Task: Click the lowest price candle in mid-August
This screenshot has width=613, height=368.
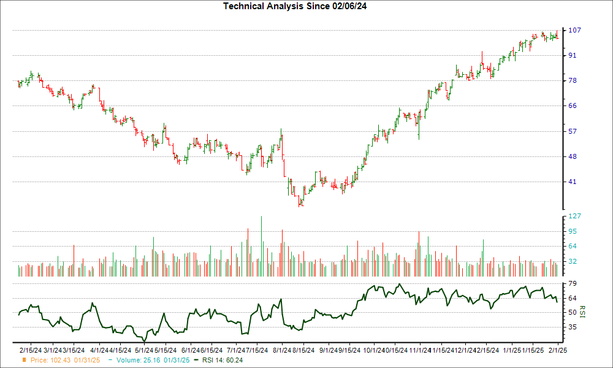Action: (x=300, y=204)
